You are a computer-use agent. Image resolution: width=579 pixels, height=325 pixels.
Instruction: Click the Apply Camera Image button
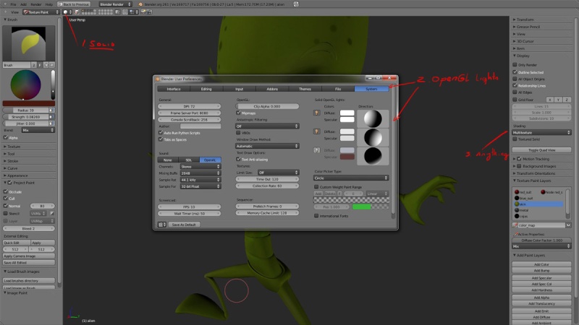[29, 256]
